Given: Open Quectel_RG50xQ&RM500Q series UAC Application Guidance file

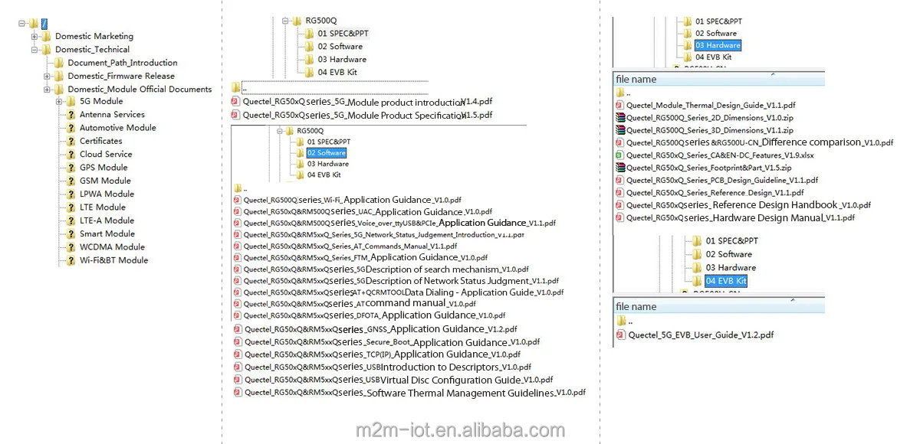Looking at the screenshot, I should click(x=368, y=211).
